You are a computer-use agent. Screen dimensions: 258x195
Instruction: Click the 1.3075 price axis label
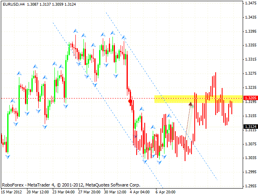click(251, 144)
